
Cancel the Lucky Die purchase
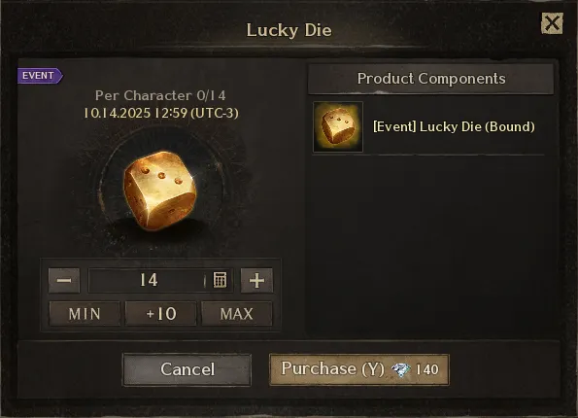[x=187, y=369]
